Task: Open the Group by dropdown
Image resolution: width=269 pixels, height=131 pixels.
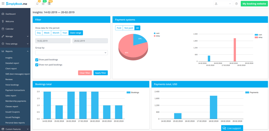Action: pos(71,53)
